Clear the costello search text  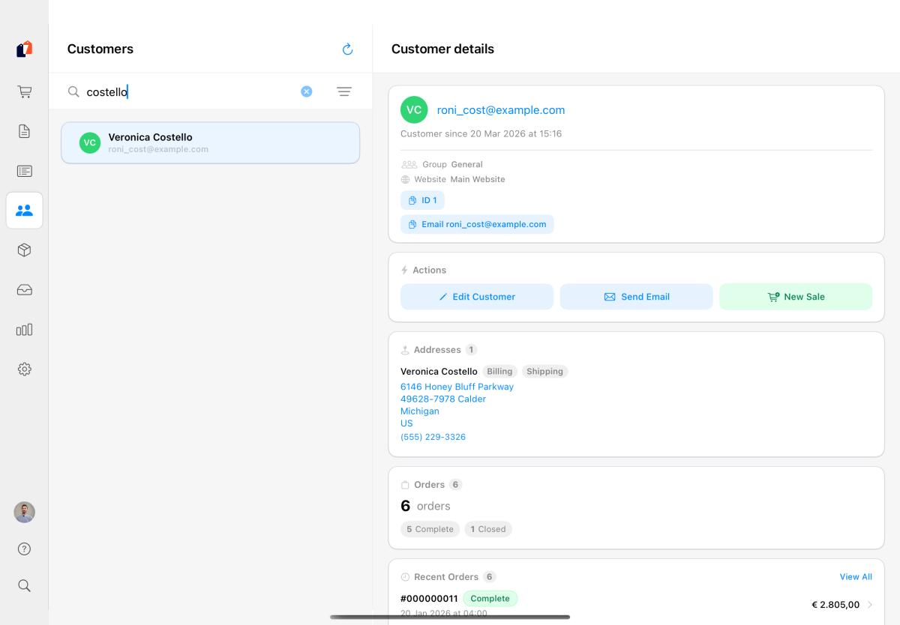click(x=306, y=91)
